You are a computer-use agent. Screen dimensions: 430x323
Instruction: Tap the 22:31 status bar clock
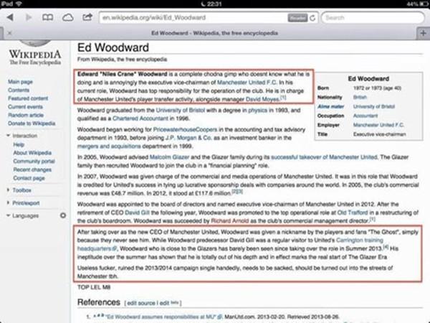[x=214, y=4]
